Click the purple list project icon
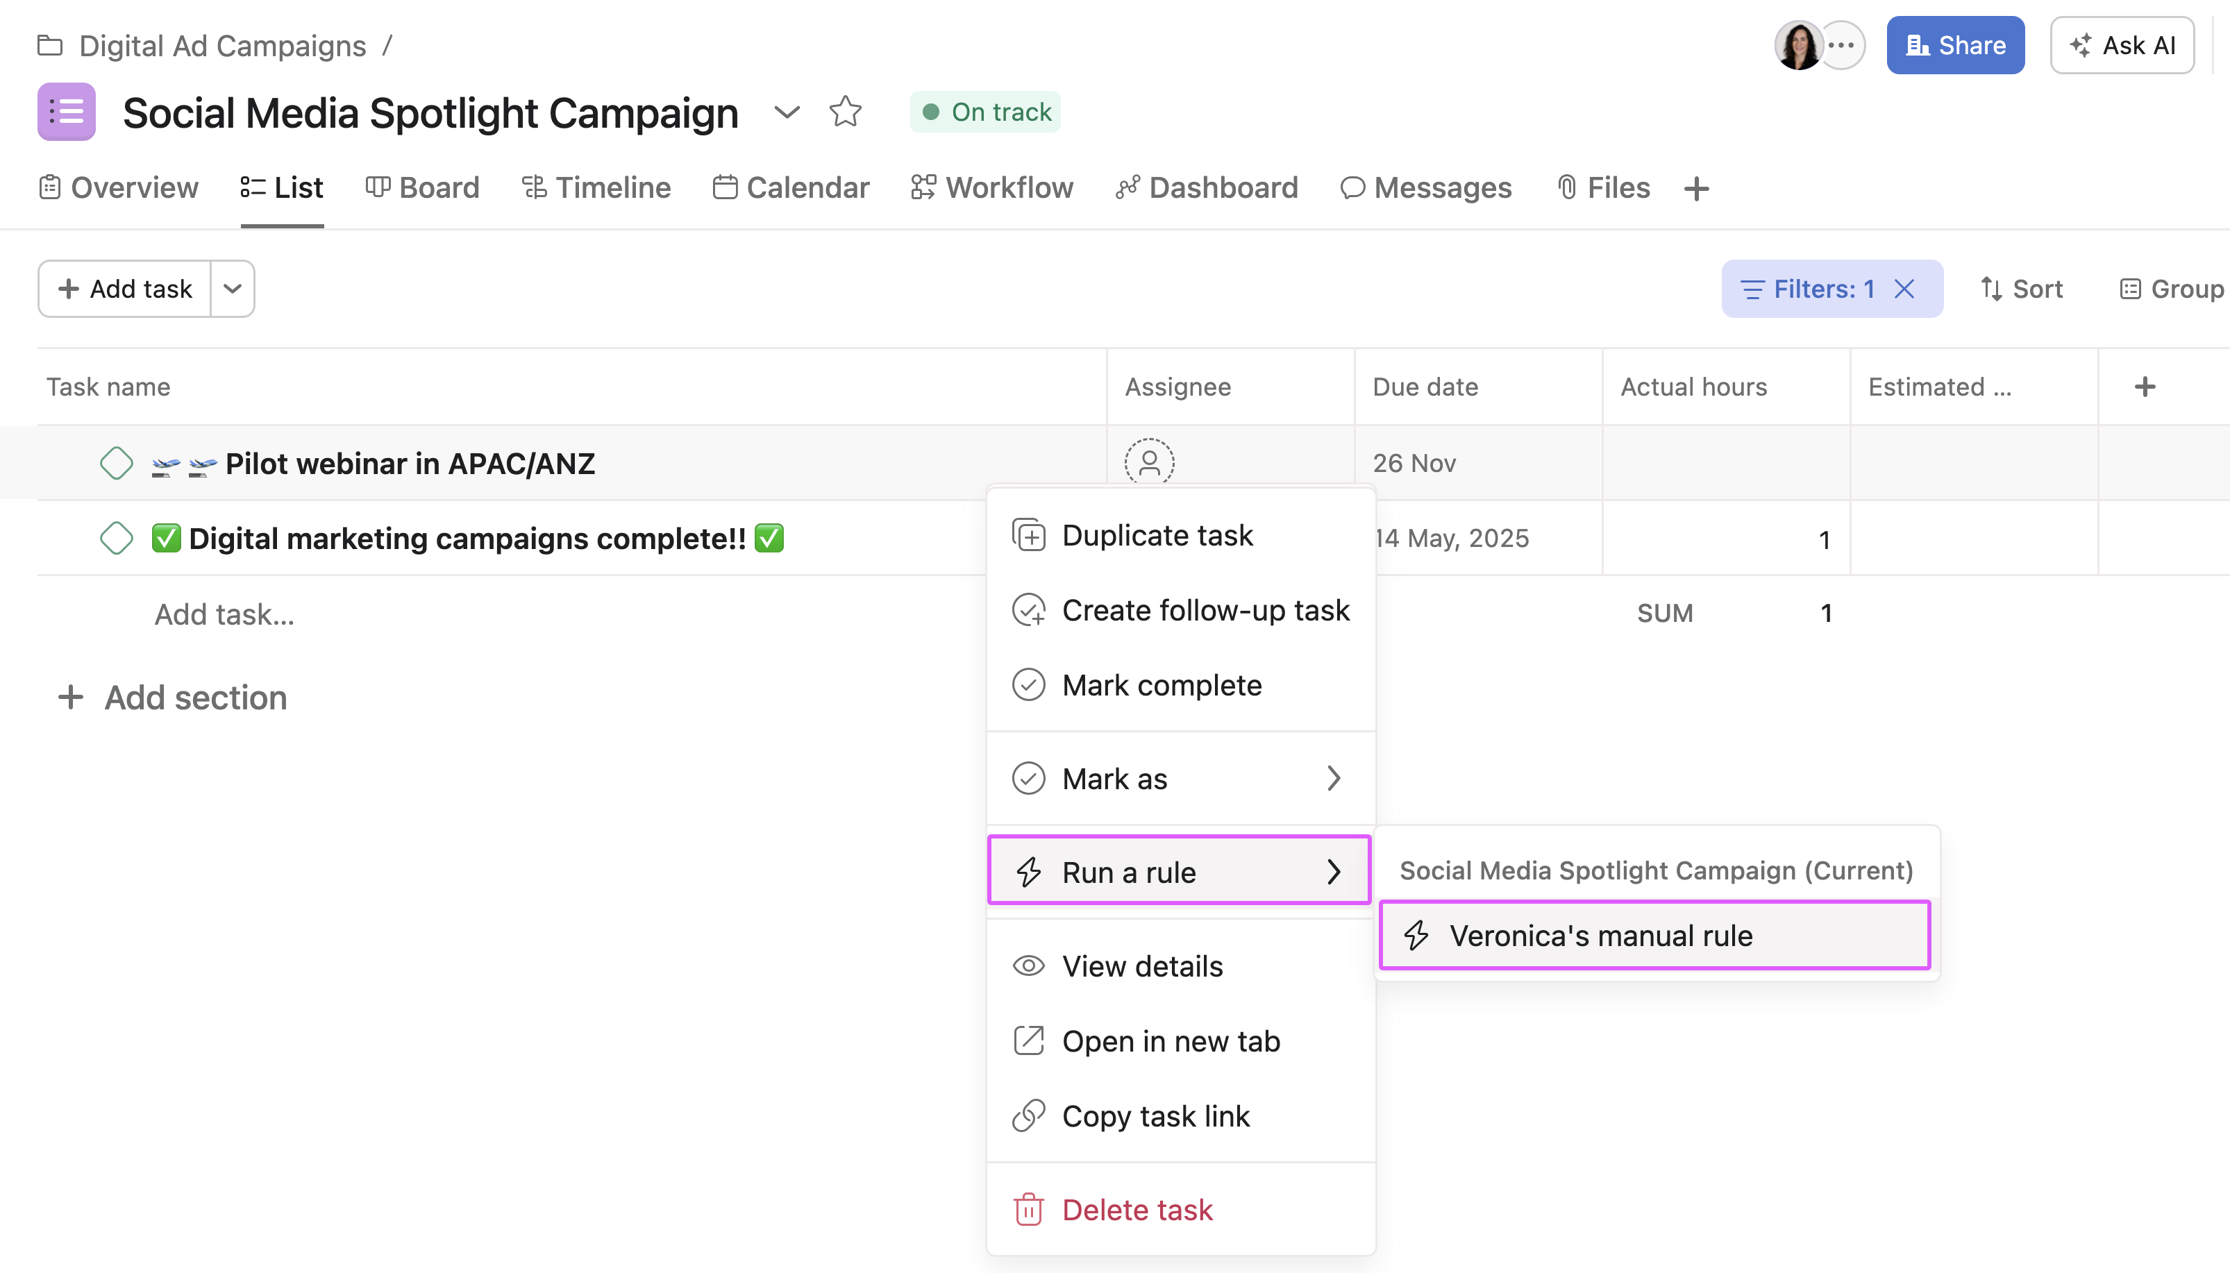Screen dimensions: 2230x1273 point(67,112)
